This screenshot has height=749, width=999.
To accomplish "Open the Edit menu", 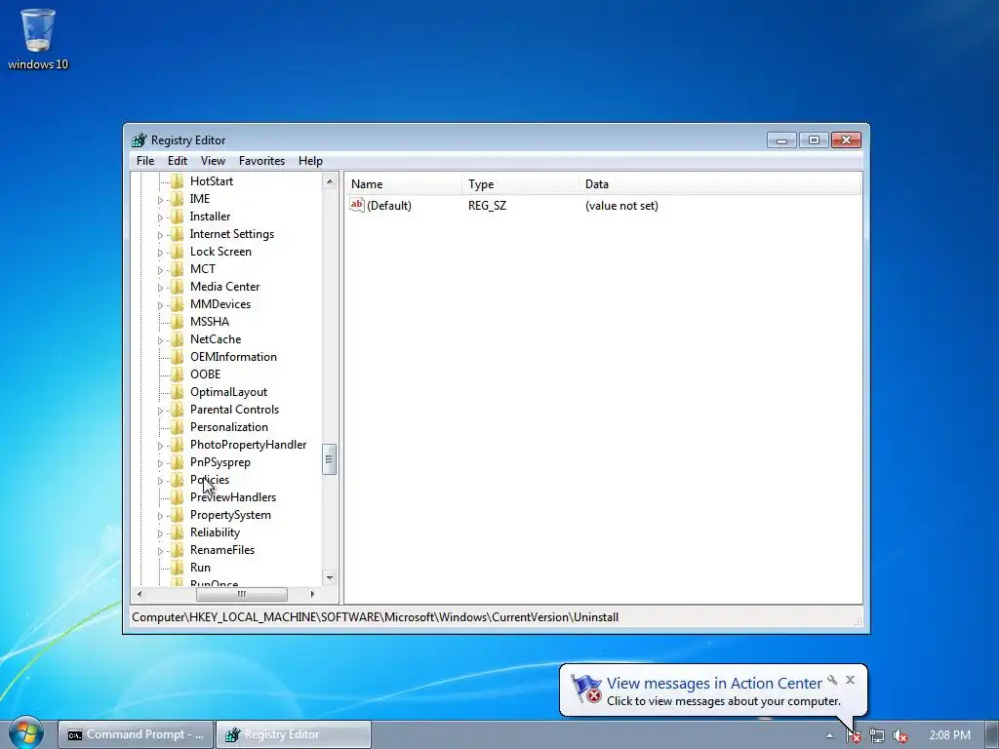I will coord(178,161).
